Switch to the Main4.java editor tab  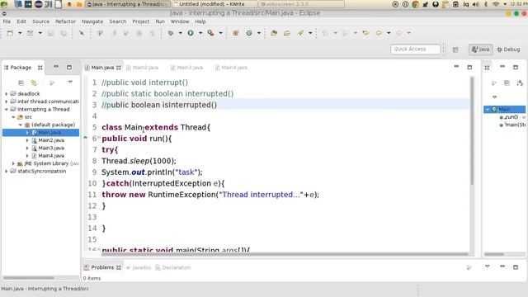click(231, 68)
